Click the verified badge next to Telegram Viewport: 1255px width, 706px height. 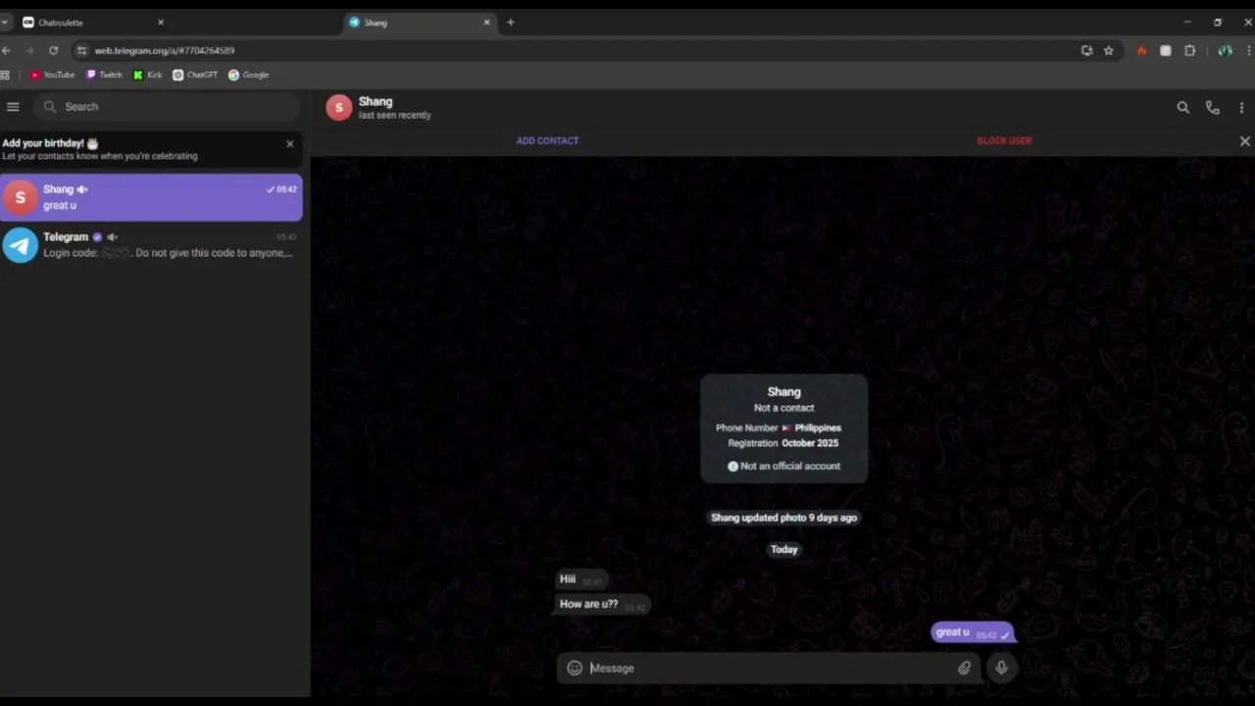point(96,237)
